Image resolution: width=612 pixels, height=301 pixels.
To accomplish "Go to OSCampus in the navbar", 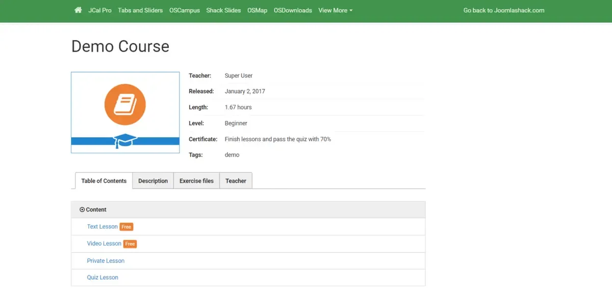I will click(185, 10).
